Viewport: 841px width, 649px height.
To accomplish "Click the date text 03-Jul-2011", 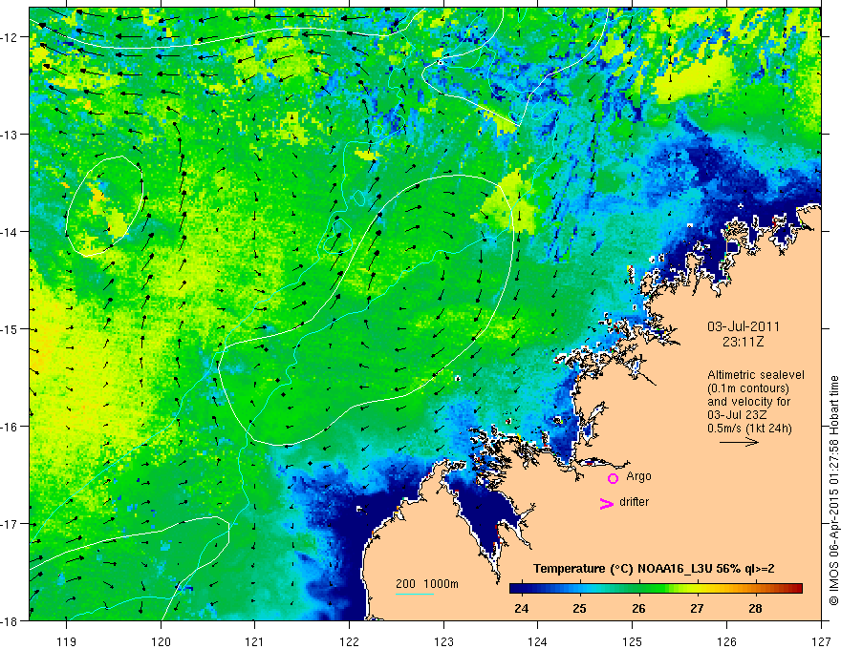I will (x=744, y=326).
